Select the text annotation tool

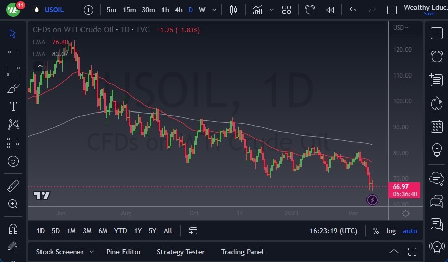[x=13, y=106]
